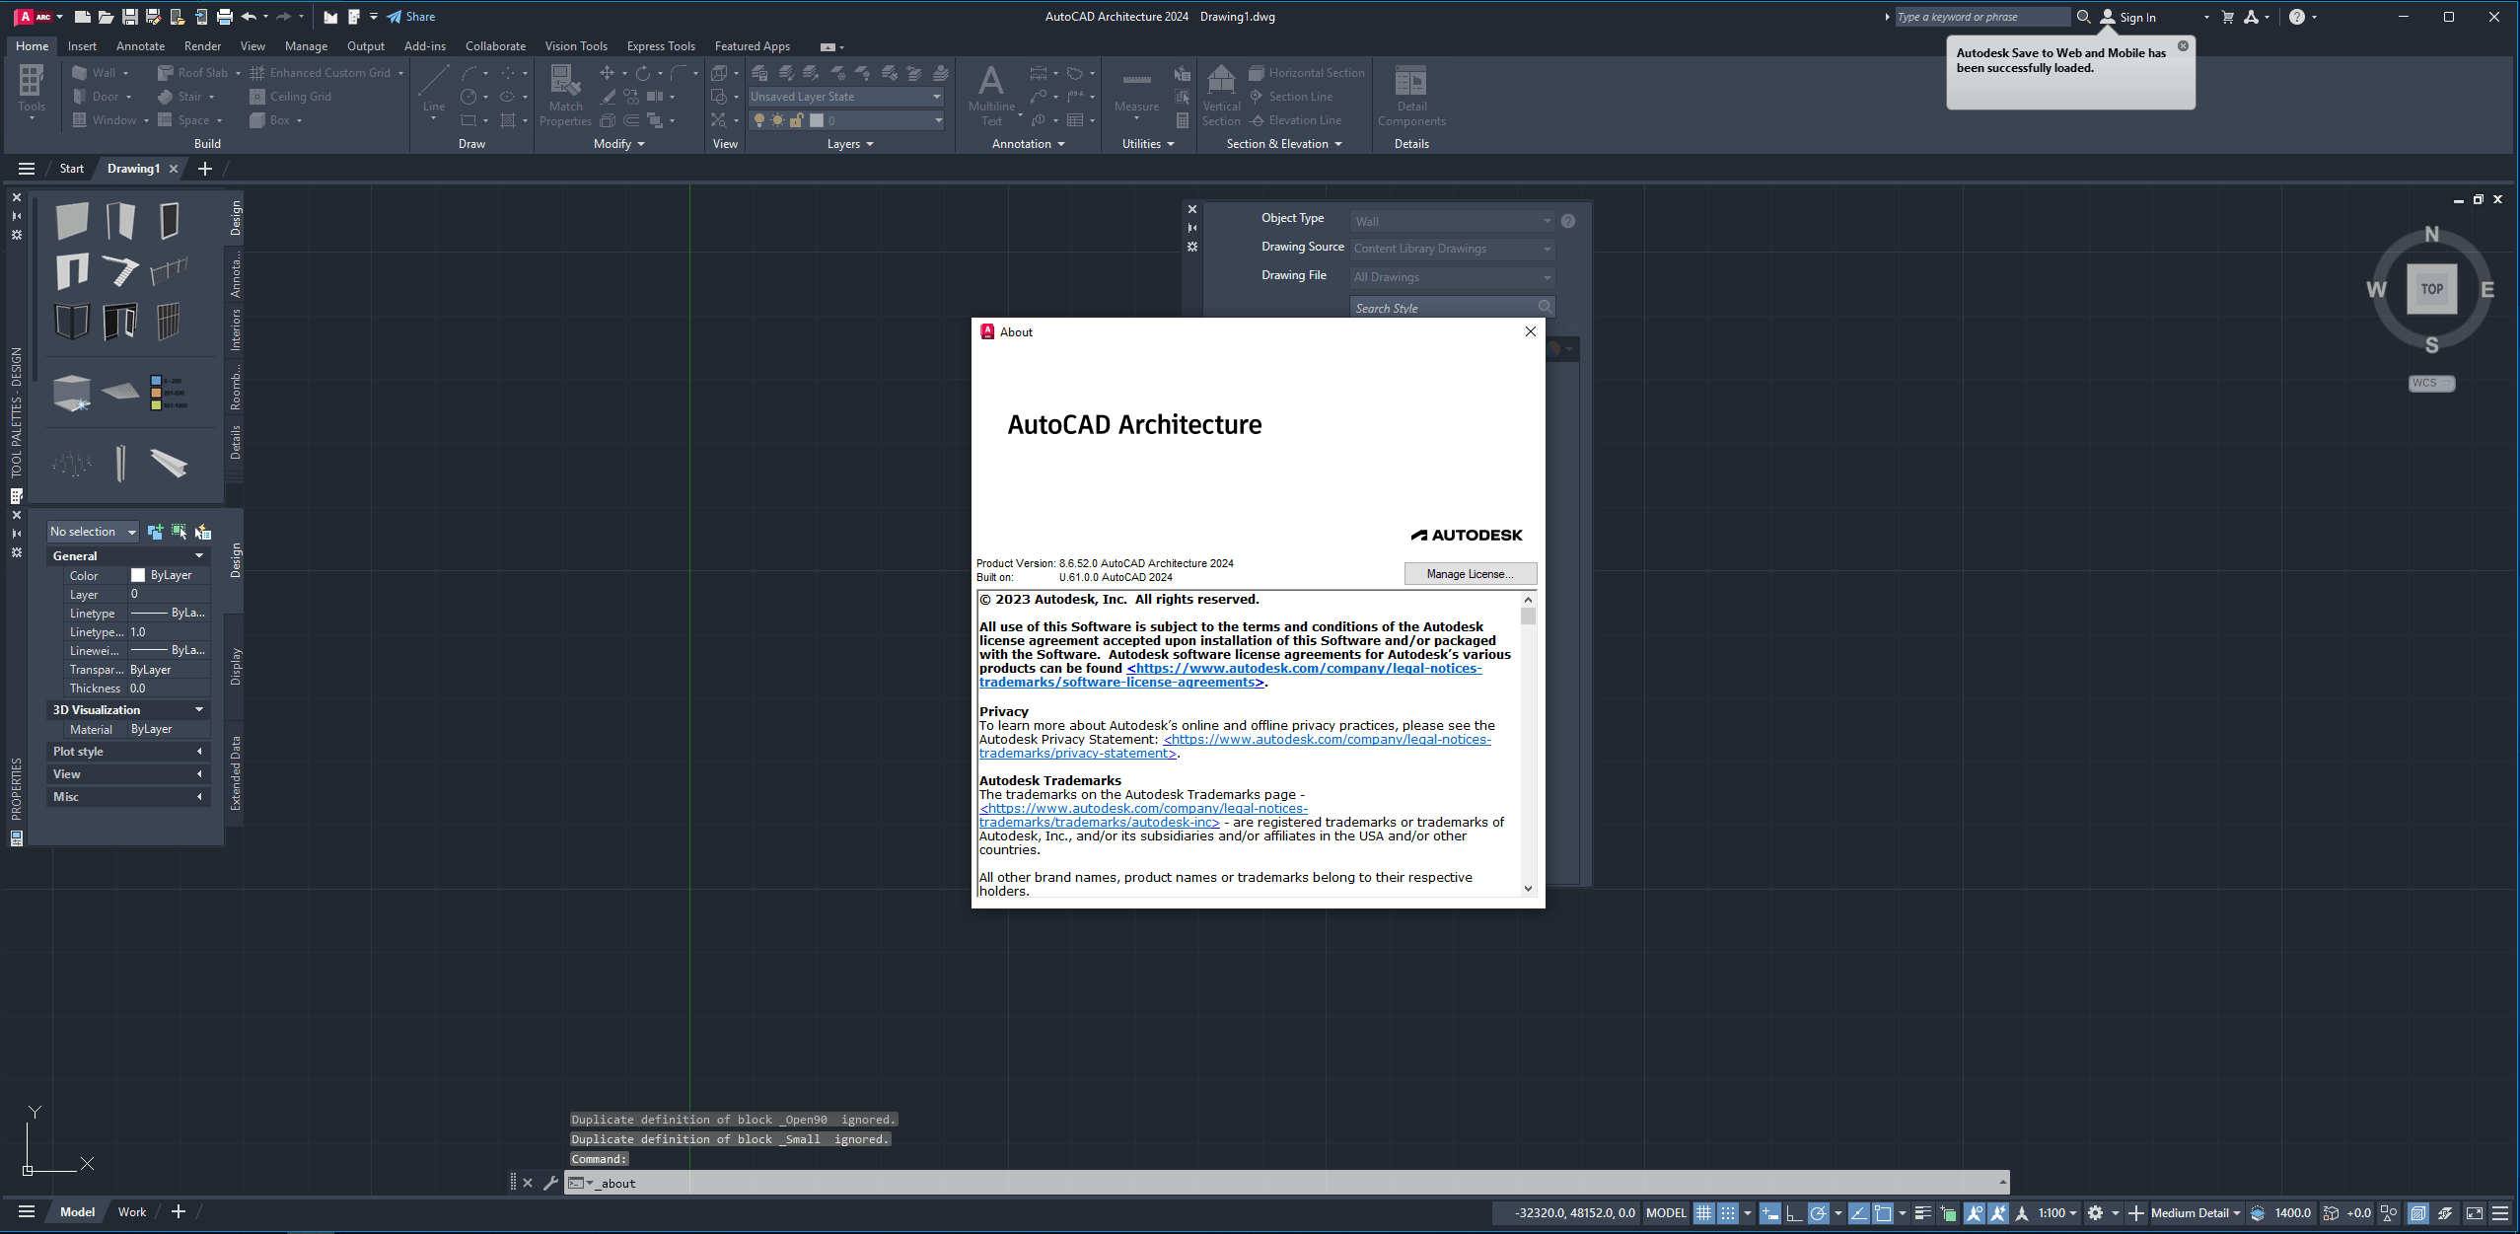
Task: Open the Vision Tools ribbon tab
Action: point(576,46)
